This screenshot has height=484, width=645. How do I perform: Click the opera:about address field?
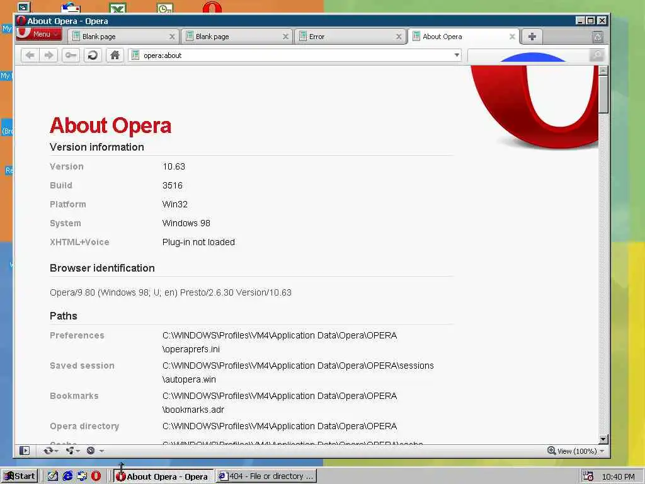click(x=295, y=55)
